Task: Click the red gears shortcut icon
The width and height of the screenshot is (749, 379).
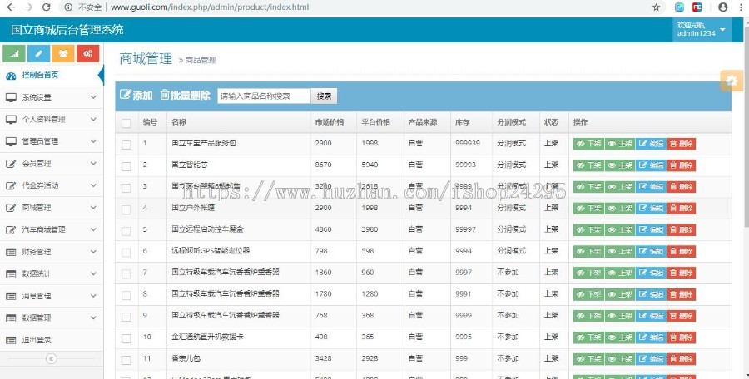Action: pos(88,53)
